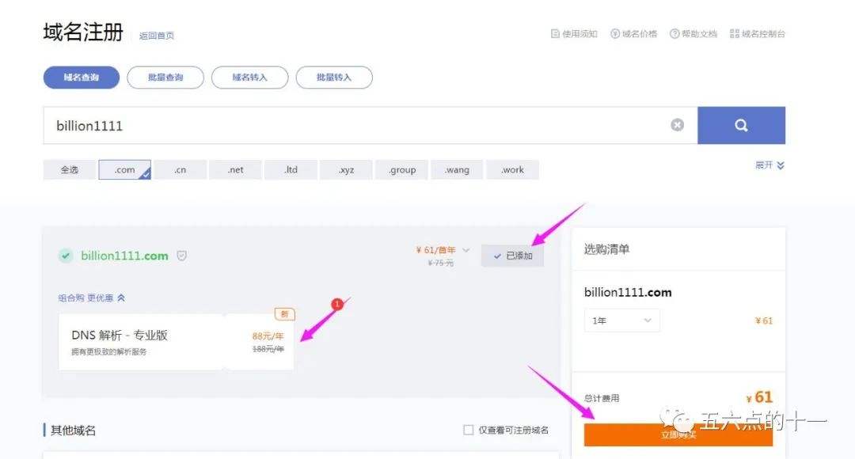The height and width of the screenshot is (459, 855).
Task: Select the .cn suffix option
Action: click(x=180, y=169)
